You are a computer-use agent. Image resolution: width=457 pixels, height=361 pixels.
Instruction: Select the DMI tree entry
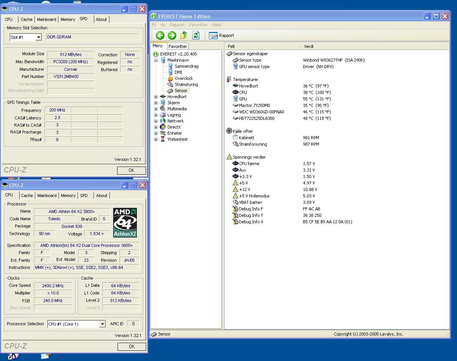[178, 72]
